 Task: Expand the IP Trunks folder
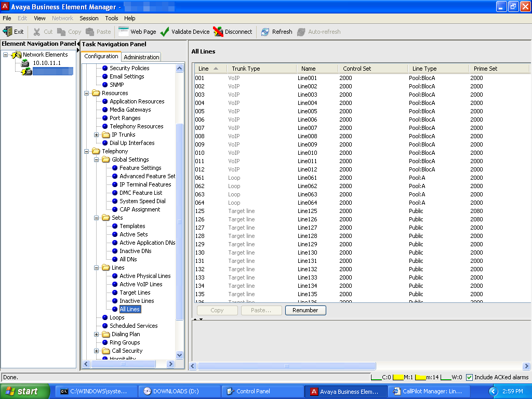(96, 135)
